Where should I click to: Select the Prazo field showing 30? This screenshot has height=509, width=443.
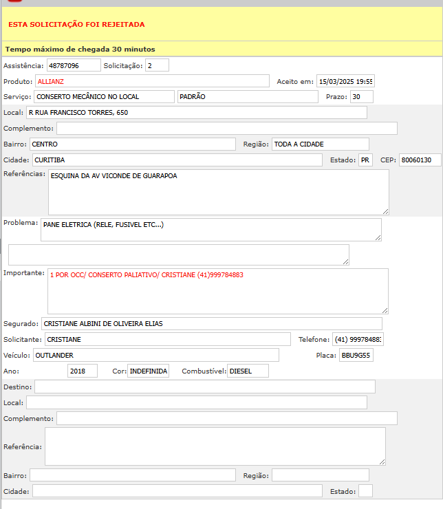[x=360, y=97]
